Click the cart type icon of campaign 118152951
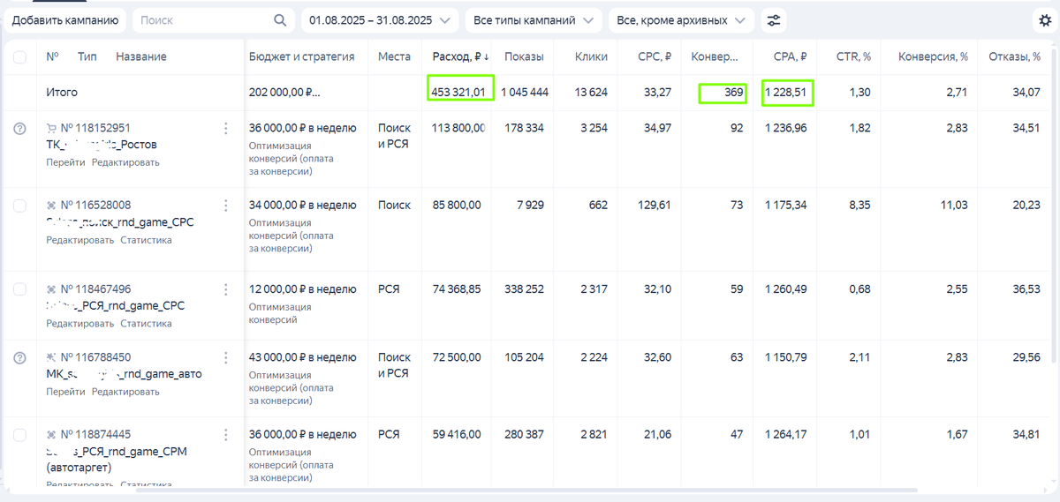The image size is (1060, 502). pyautogui.click(x=51, y=128)
